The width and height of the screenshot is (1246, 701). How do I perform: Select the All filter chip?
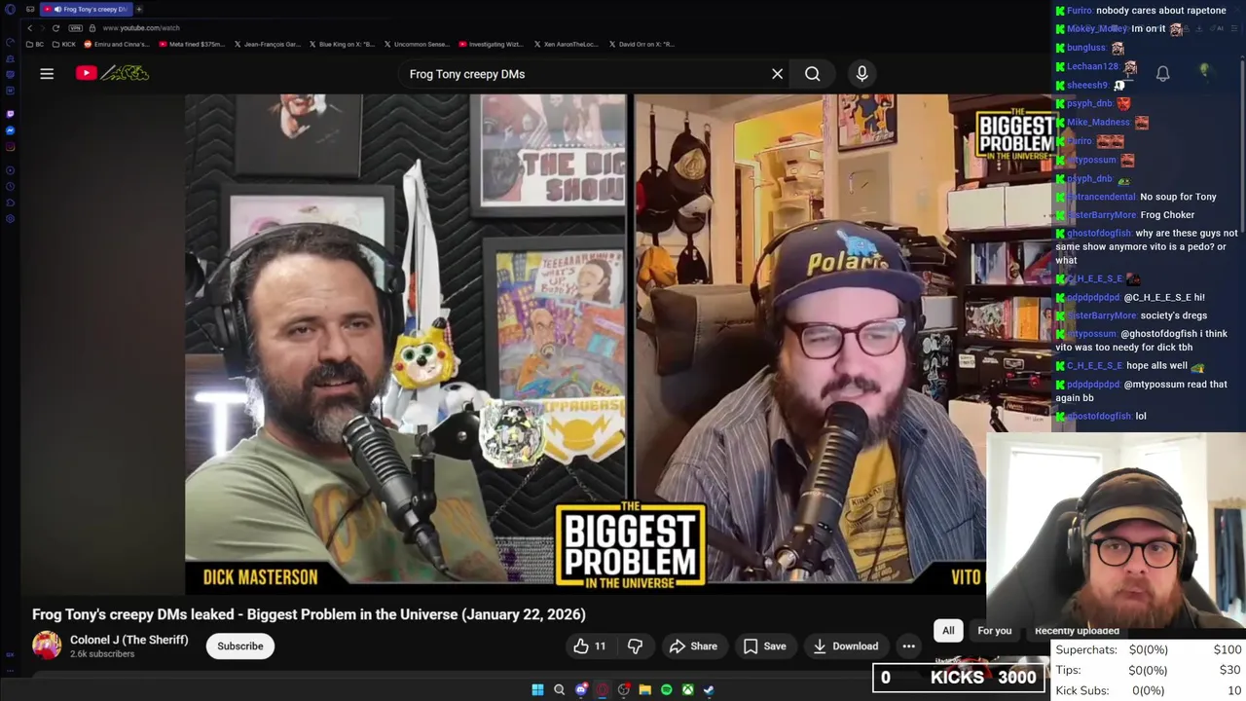(x=948, y=630)
